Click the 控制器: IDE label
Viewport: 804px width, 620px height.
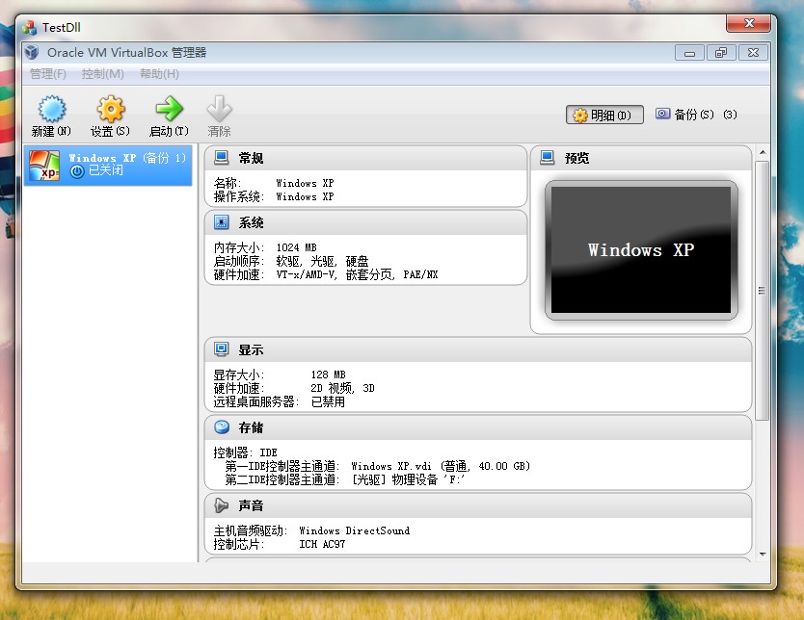[245, 452]
